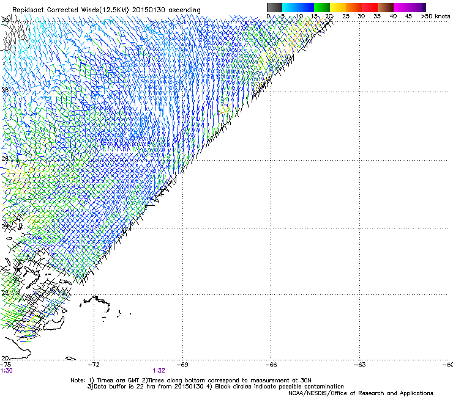Click the '20' latitude axis label
This screenshot has width=453, height=397.
point(5,358)
